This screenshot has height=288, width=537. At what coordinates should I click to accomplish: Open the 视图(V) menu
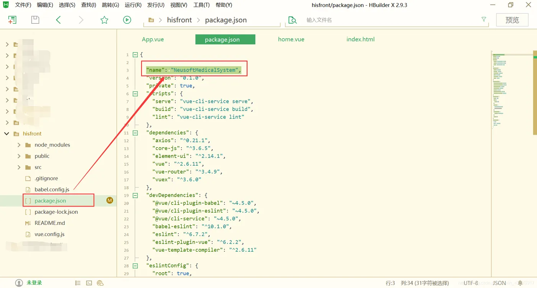(179, 5)
